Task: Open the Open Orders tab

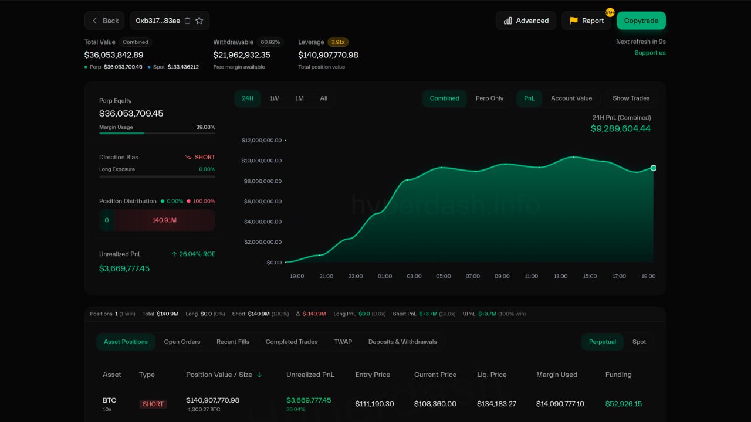Action: point(182,342)
